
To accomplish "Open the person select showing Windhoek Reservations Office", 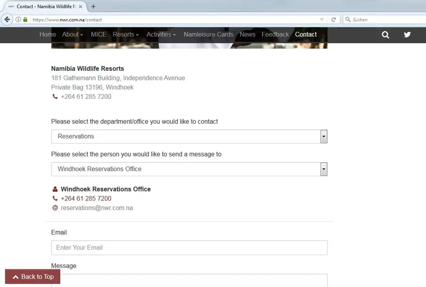I will click(189, 169).
